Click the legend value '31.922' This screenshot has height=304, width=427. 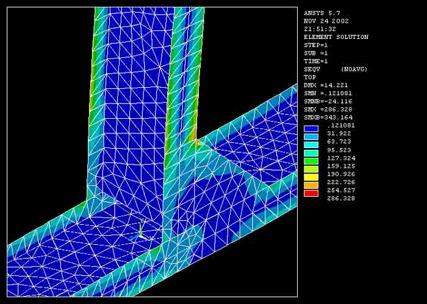point(339,133)
